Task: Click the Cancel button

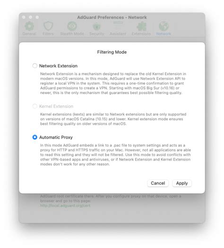Action: pyautogui.click(x=158, y=183)
